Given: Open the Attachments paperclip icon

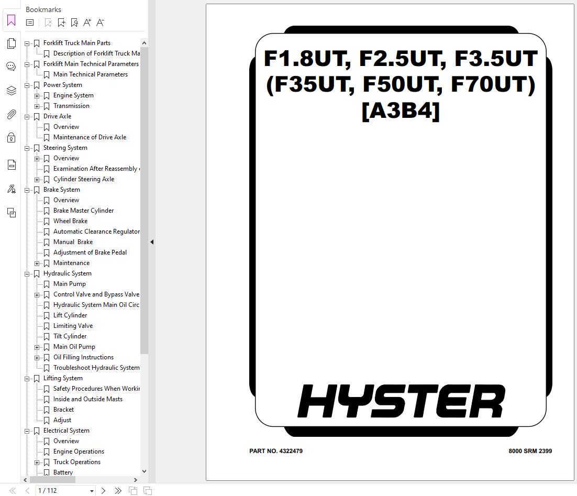Looking at the screenshot, I should pyautogui.click(x=12, y=115).
